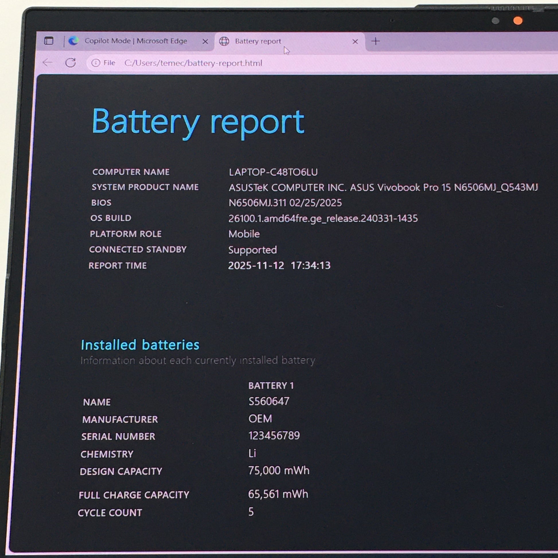Click the tab actions sidebar icon
Viewport: 558px width, 558px height.
click(48, 41)
